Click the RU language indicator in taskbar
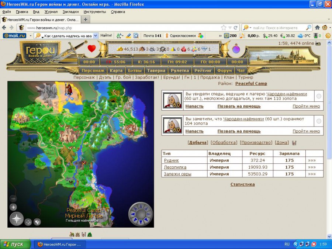This screenshot has width=332, height=249. [287, 244]
